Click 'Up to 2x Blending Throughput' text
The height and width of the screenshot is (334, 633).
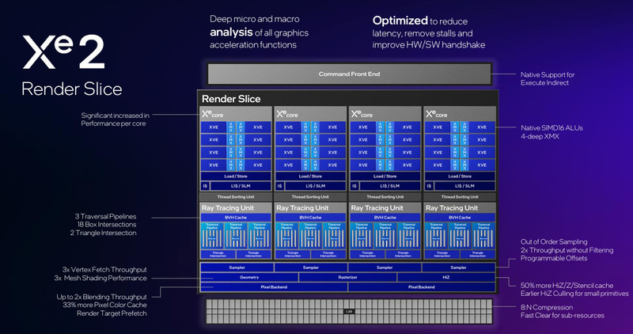point(102,297)
